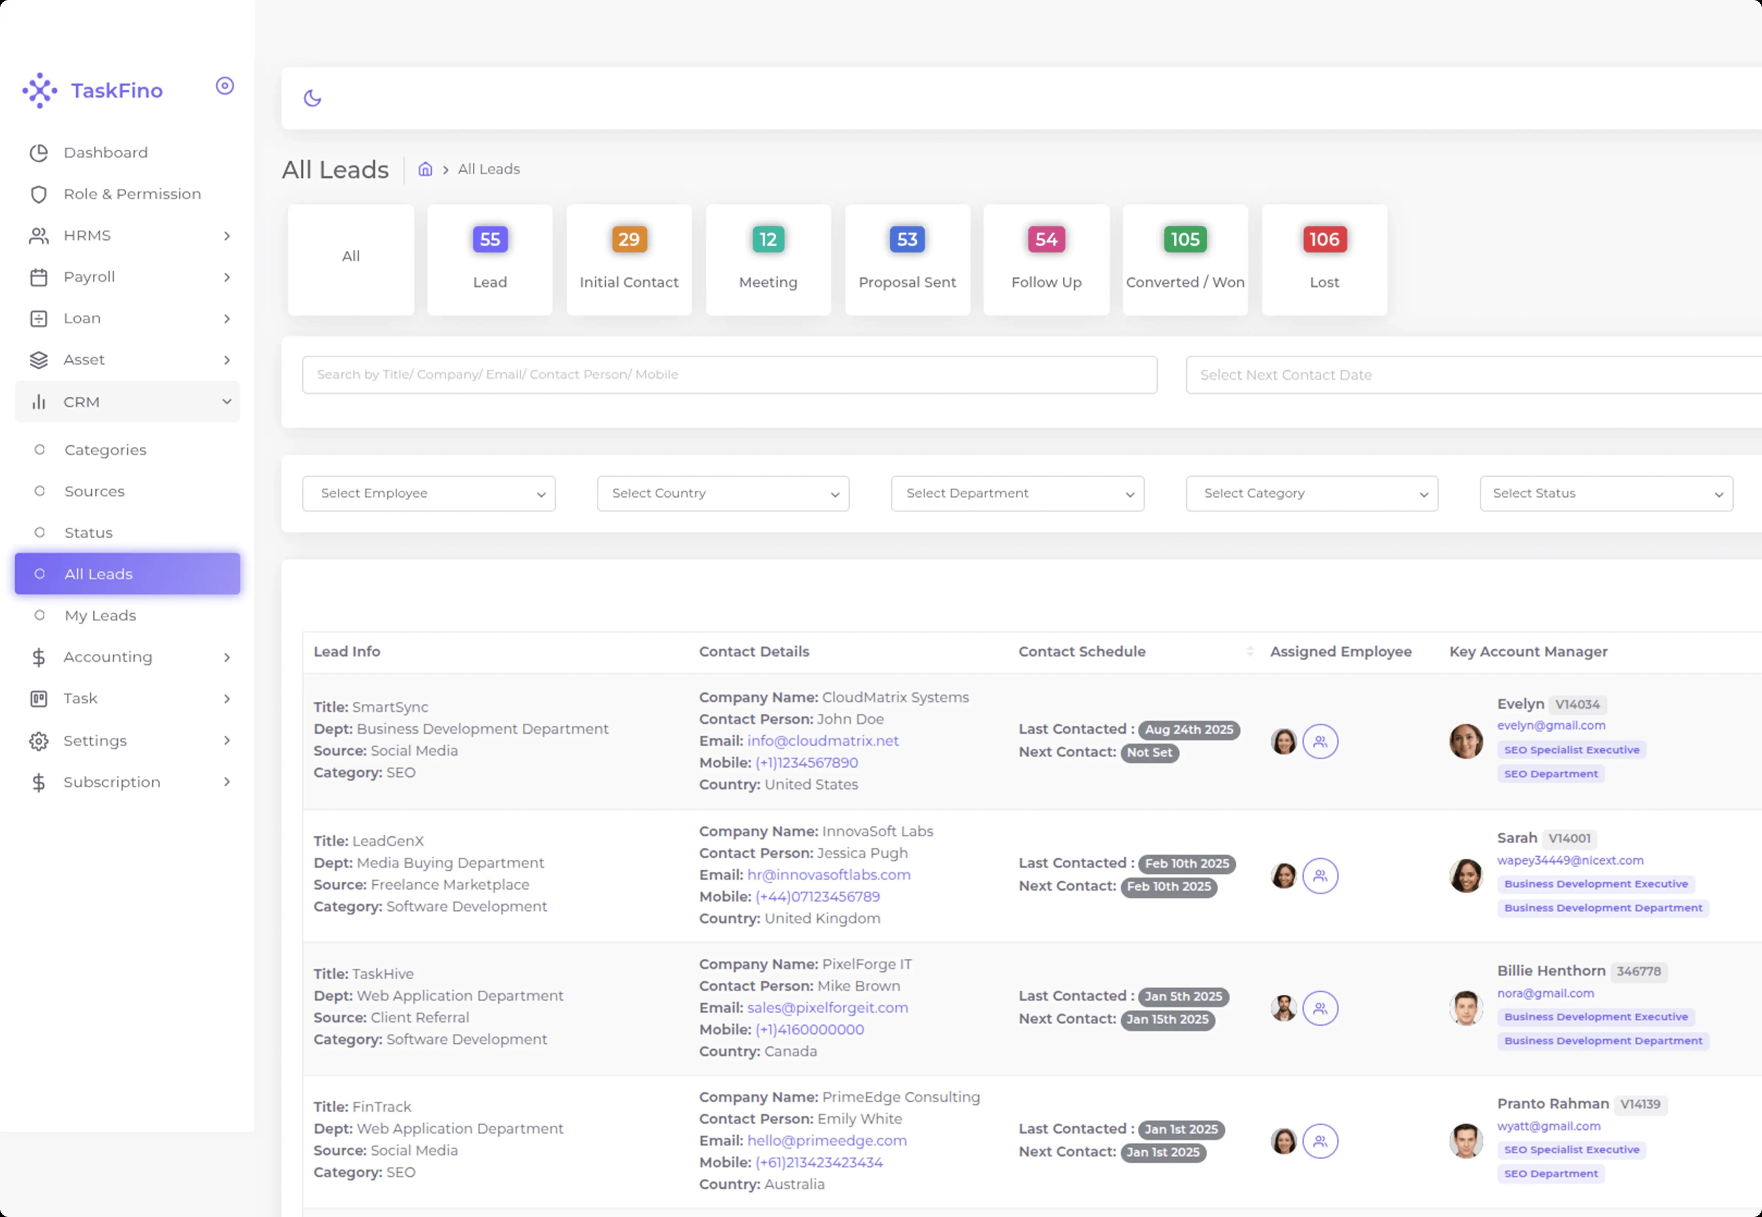Image resolution: width=1762 pixels, height=1217 pixels.
Task: Open Role & Permission shield item
Action: (132, 194)
